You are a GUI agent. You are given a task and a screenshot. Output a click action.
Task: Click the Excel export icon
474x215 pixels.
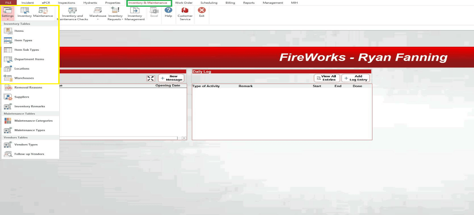tap(154, 13)
